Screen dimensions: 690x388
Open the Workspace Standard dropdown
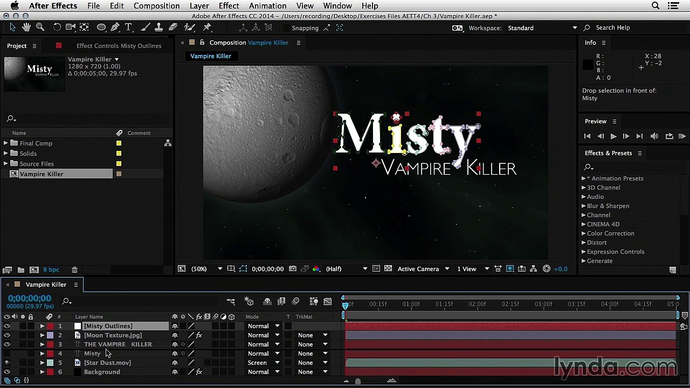point(542,28)
